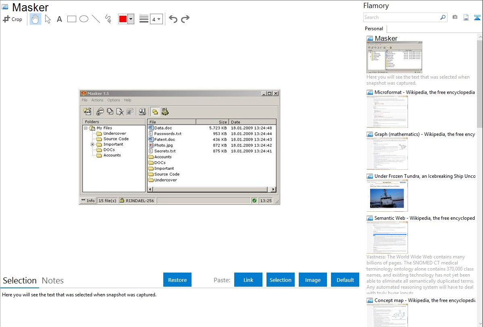The height and width of the screenshot is (327, 483).
Task: Click the right arrow of Masker file list scrollbar
Action: click(273, 189)
